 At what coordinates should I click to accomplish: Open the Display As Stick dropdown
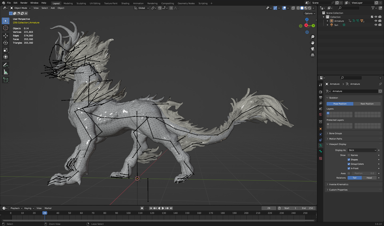(362, 150)
